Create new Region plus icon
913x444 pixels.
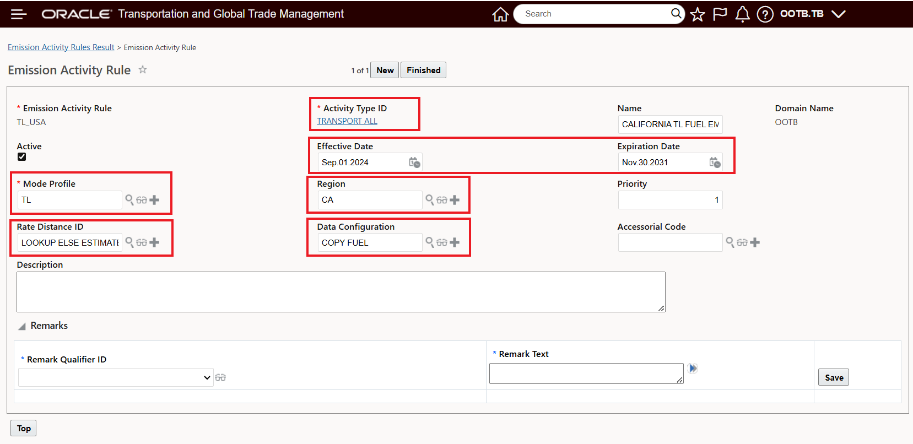pyautogui.click(x=455, y=200)
